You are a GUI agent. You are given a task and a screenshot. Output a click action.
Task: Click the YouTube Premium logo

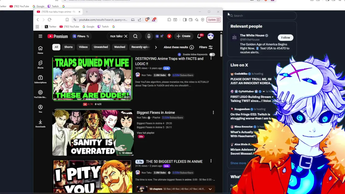[x=58, y=36]
